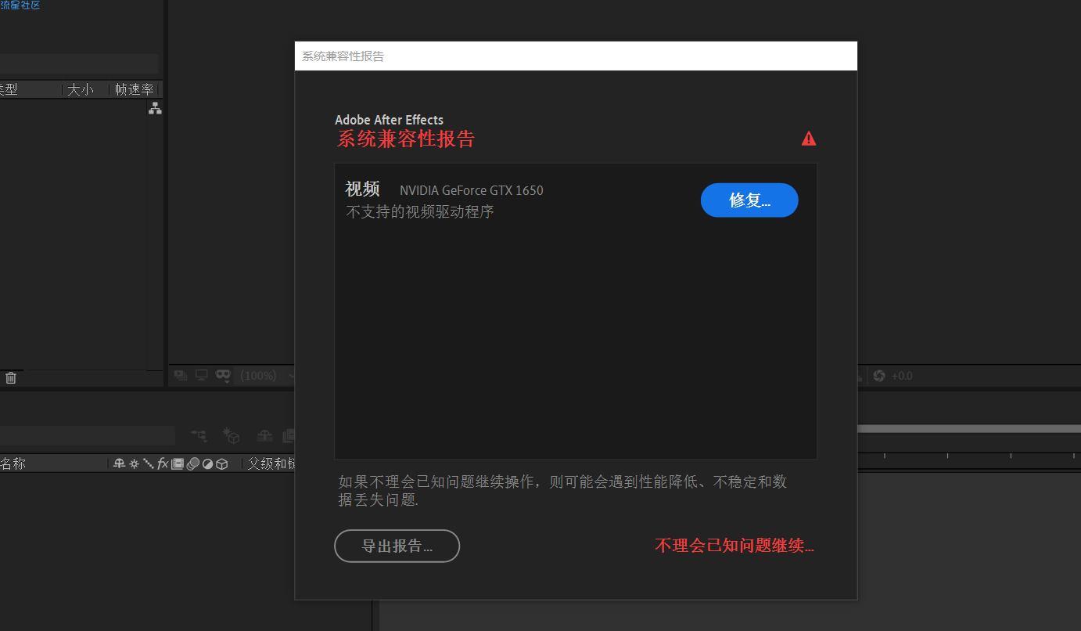Screen dimensions: 1081x631
Task: Click NVIDIA GeForce GTX 1650 text
Action: (472, 190)
